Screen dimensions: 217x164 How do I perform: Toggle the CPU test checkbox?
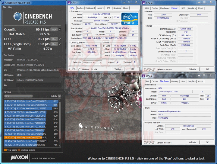pos(60,39)
